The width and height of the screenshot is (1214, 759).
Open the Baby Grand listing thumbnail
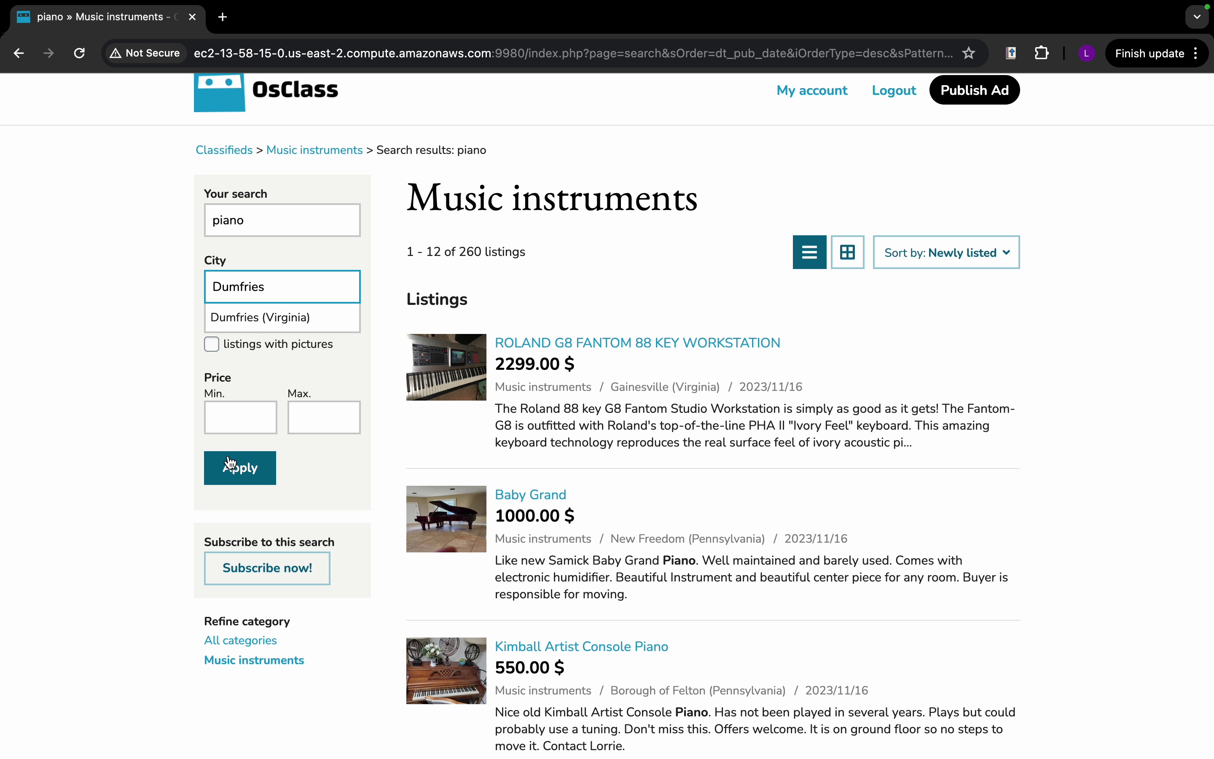click(446, 519)
